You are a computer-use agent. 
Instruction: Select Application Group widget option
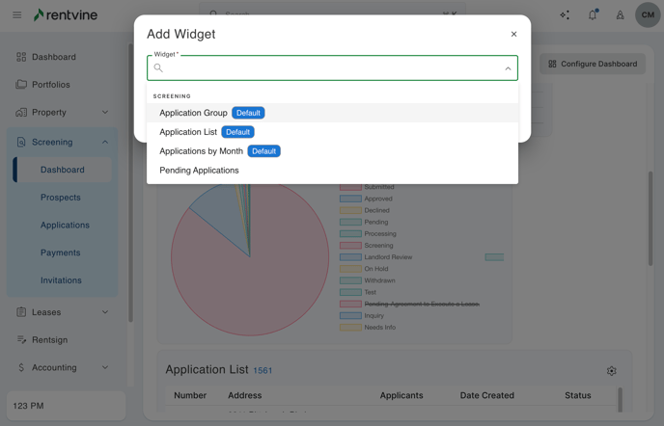click(x=193, y=113)
